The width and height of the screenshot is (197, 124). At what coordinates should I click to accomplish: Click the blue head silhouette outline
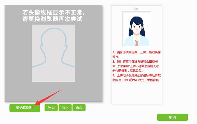coord(53,48)
